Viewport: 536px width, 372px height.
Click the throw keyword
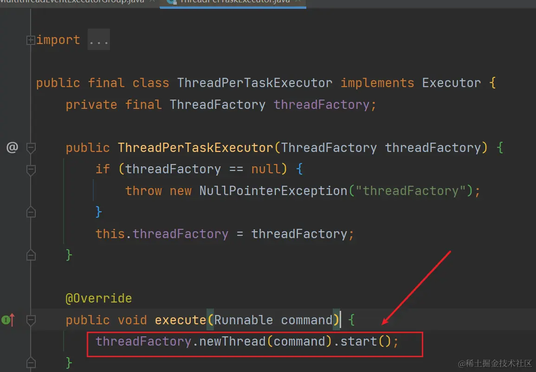point(143,191)
